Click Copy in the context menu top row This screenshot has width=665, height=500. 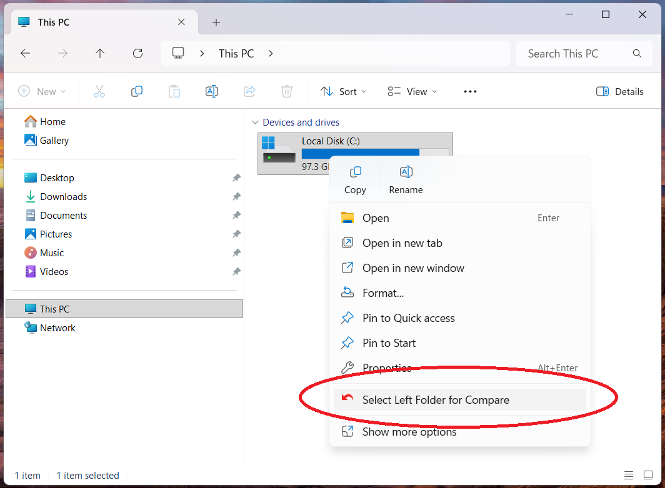355,180
